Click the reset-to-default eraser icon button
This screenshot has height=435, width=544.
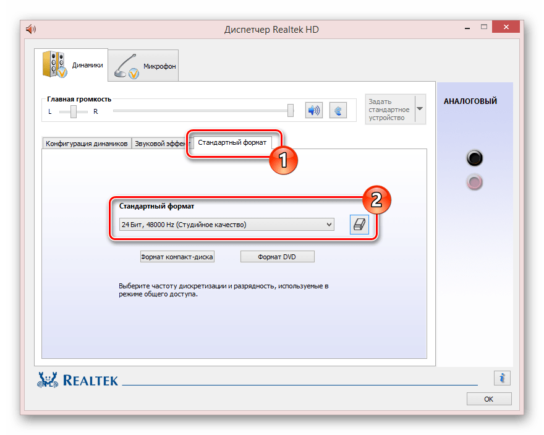click(x=359, y=225)
